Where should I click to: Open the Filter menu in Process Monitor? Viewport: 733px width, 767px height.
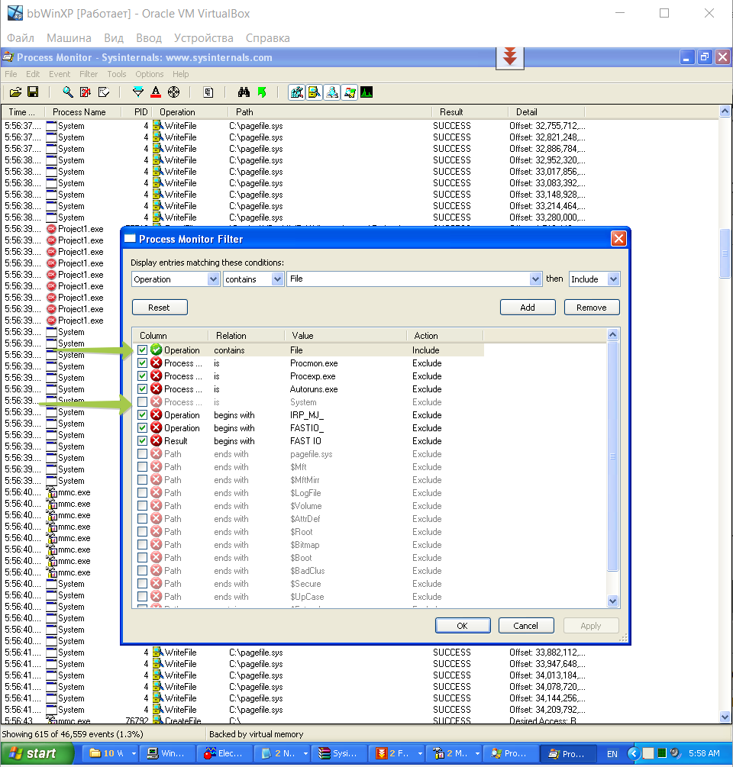(x=89, y=74)
